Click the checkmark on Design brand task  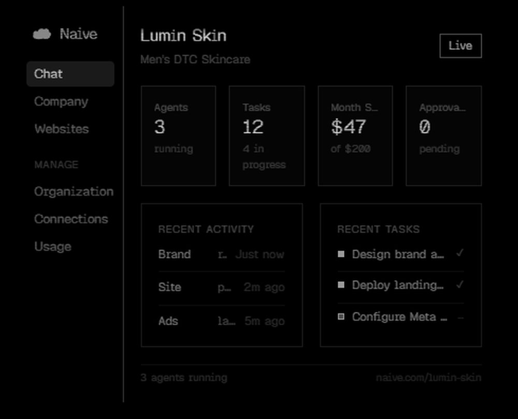(x=460, y=253)
